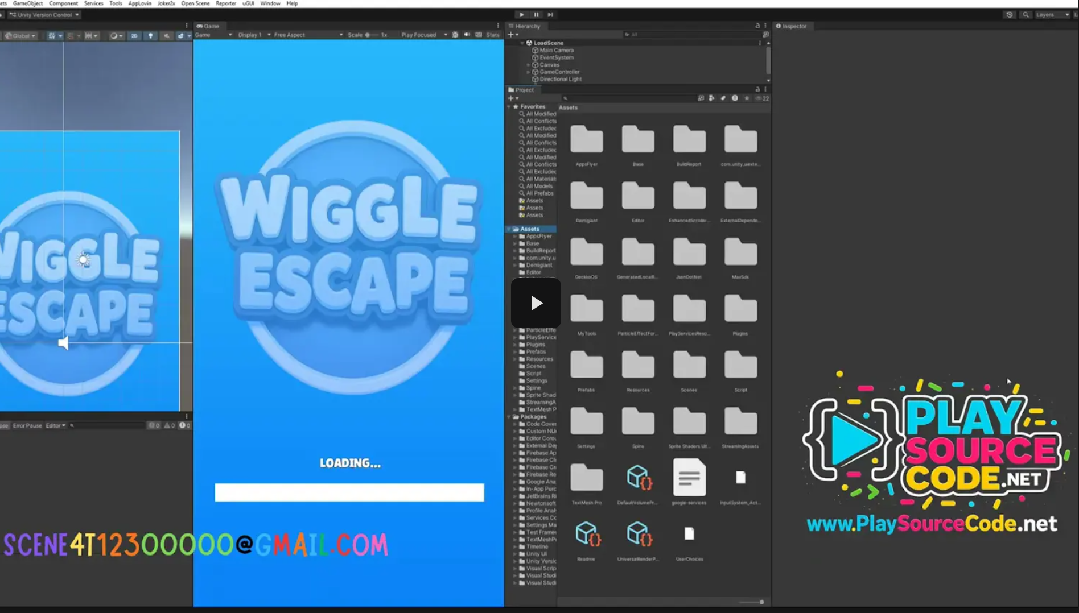
Task: Click the Undo History icon
Action: pyautogui.click(x=1010, y=15)
